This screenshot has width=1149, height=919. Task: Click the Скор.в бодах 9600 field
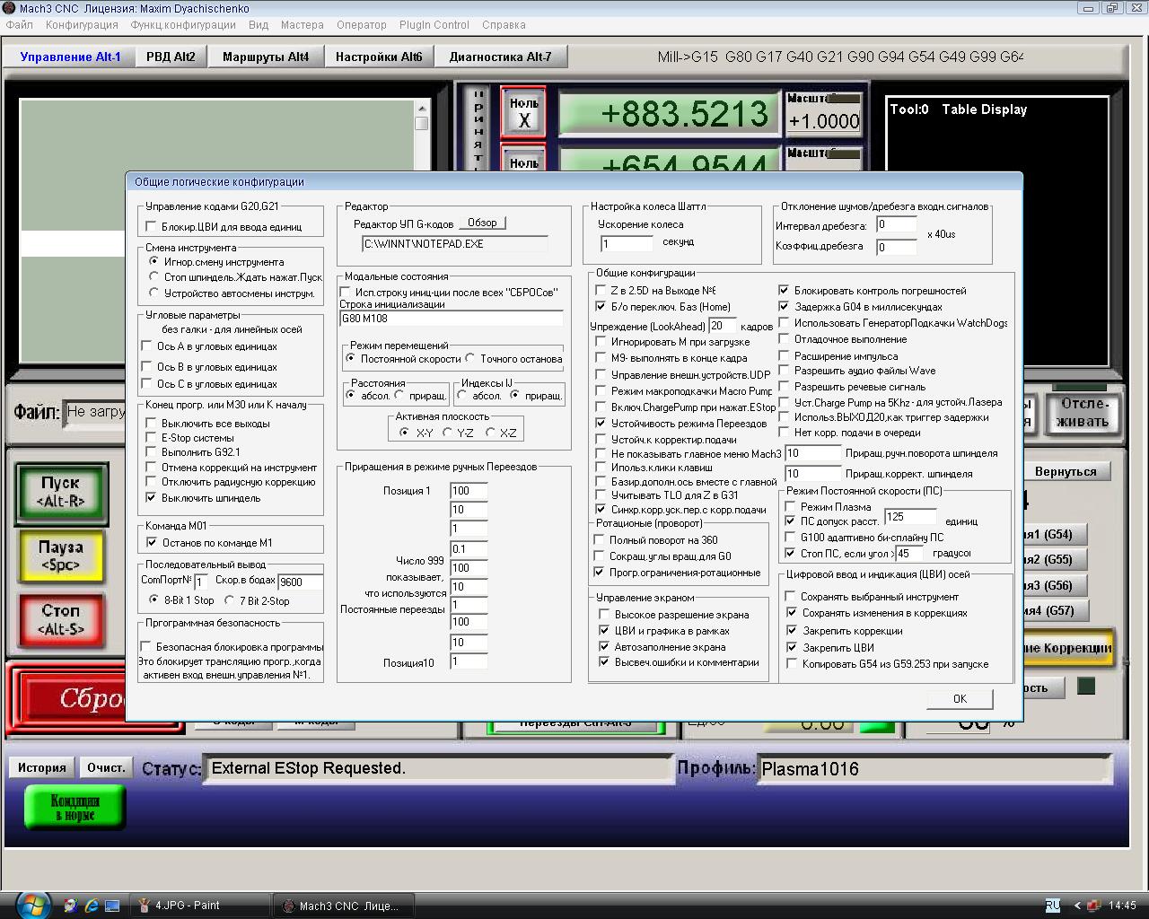click(300, 582)
